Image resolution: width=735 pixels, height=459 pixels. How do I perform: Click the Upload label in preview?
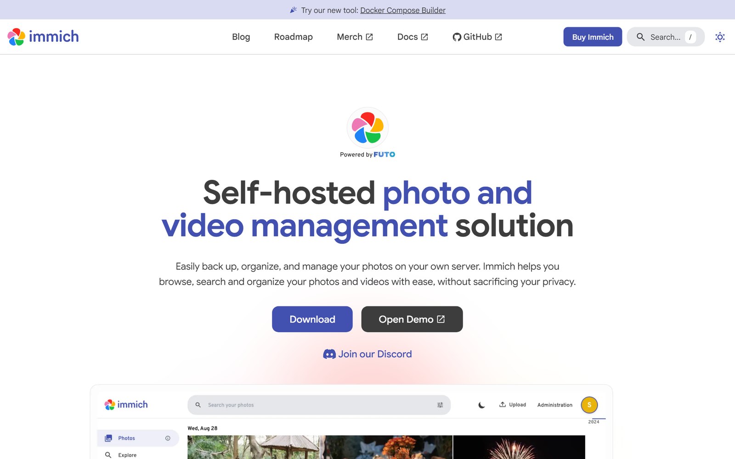point(518,404)
